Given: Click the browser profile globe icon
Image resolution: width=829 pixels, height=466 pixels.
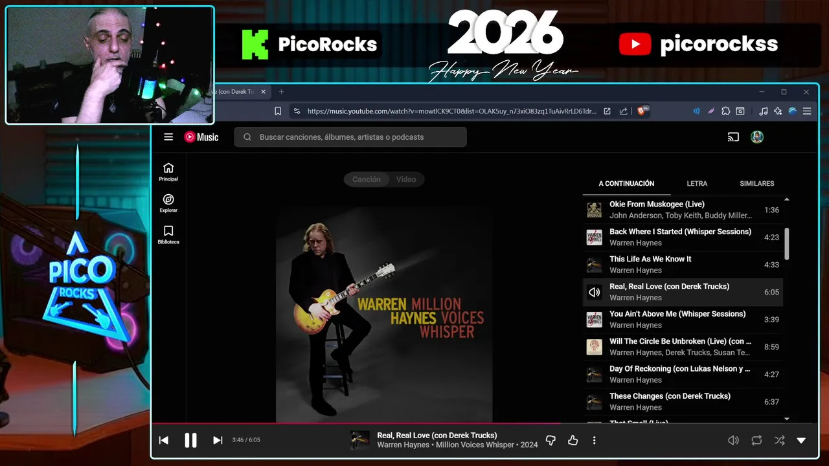Looking at the screenshot, I should tap(792, 111).
